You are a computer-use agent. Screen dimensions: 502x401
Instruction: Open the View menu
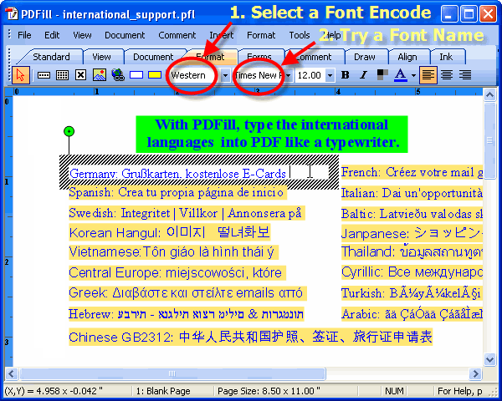point(82,35)
